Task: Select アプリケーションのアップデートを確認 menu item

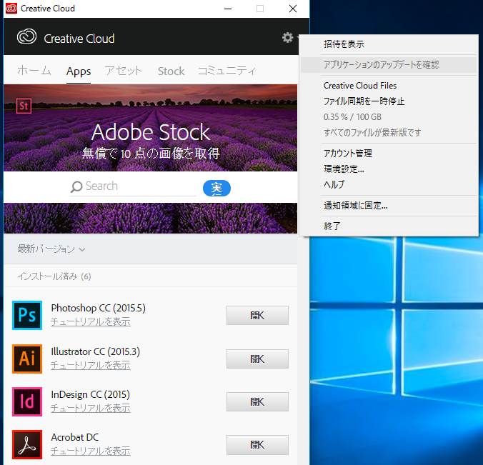Action: [x=389, y=65]
